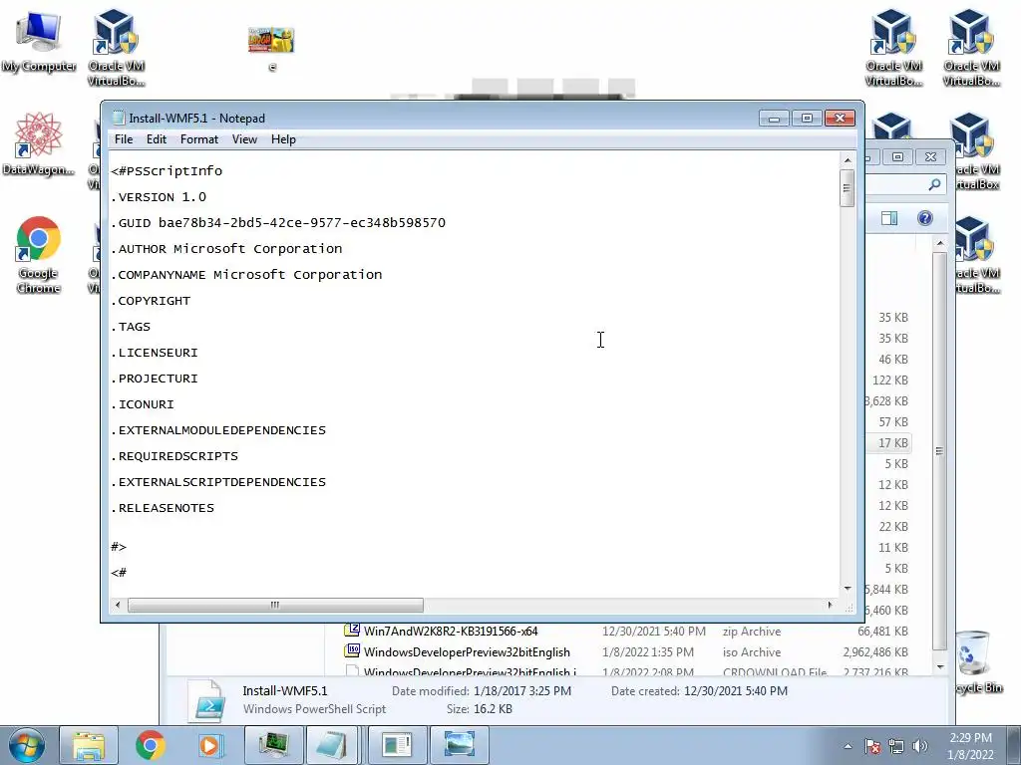Click the 17 KB size cell in Explorer
The width and height of the screenshot is (1021, 765).
pyautogui.click(x=892, y=443)
